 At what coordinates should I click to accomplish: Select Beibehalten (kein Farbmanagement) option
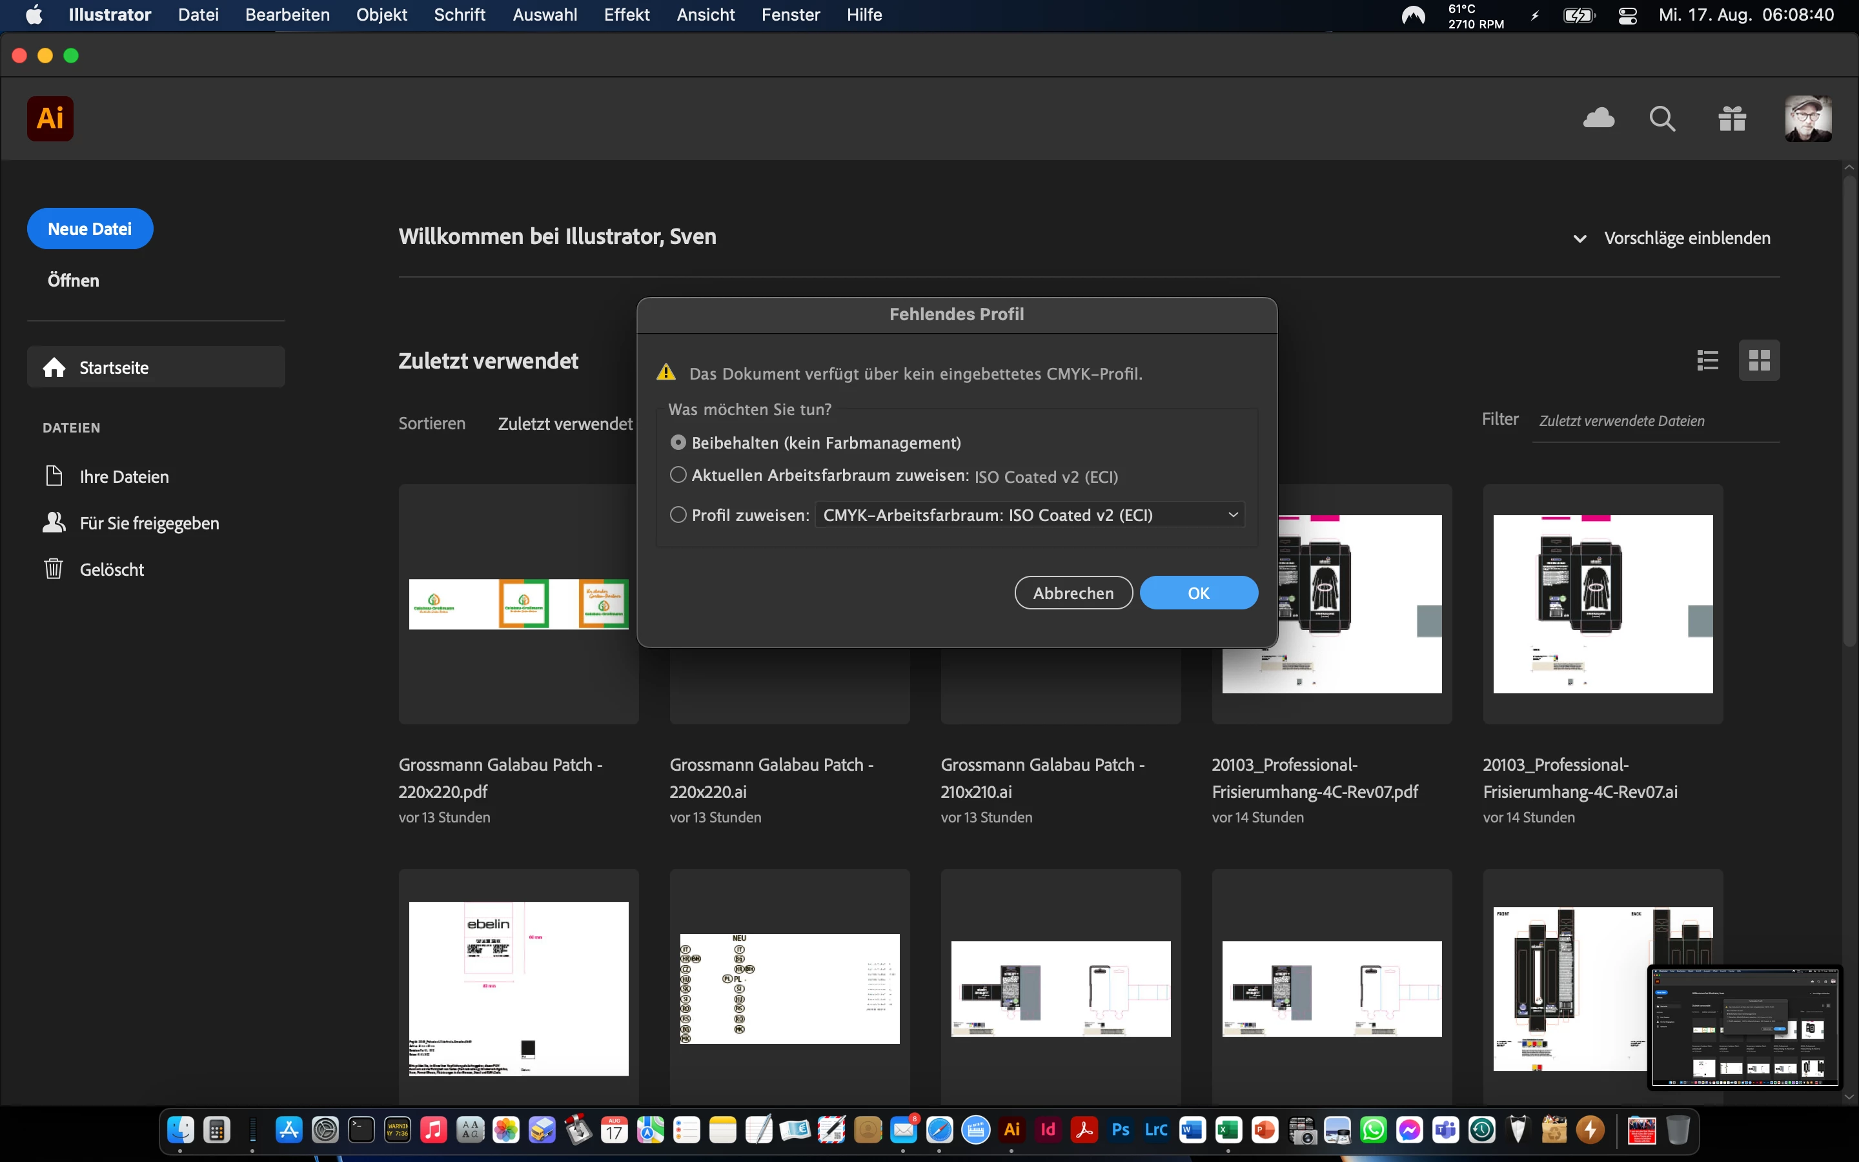point(678,443)
